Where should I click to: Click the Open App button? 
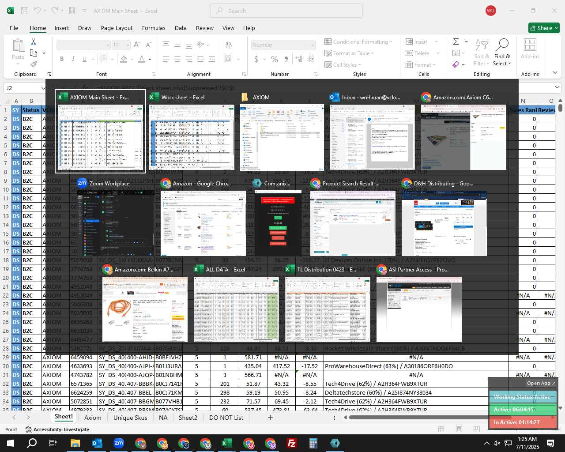click(x=541, y=383)
